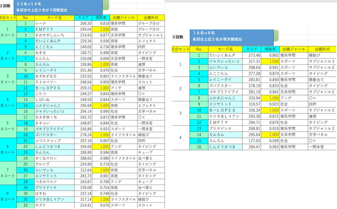Select the 'ストロベリー' cell

(x=54, y=82)
